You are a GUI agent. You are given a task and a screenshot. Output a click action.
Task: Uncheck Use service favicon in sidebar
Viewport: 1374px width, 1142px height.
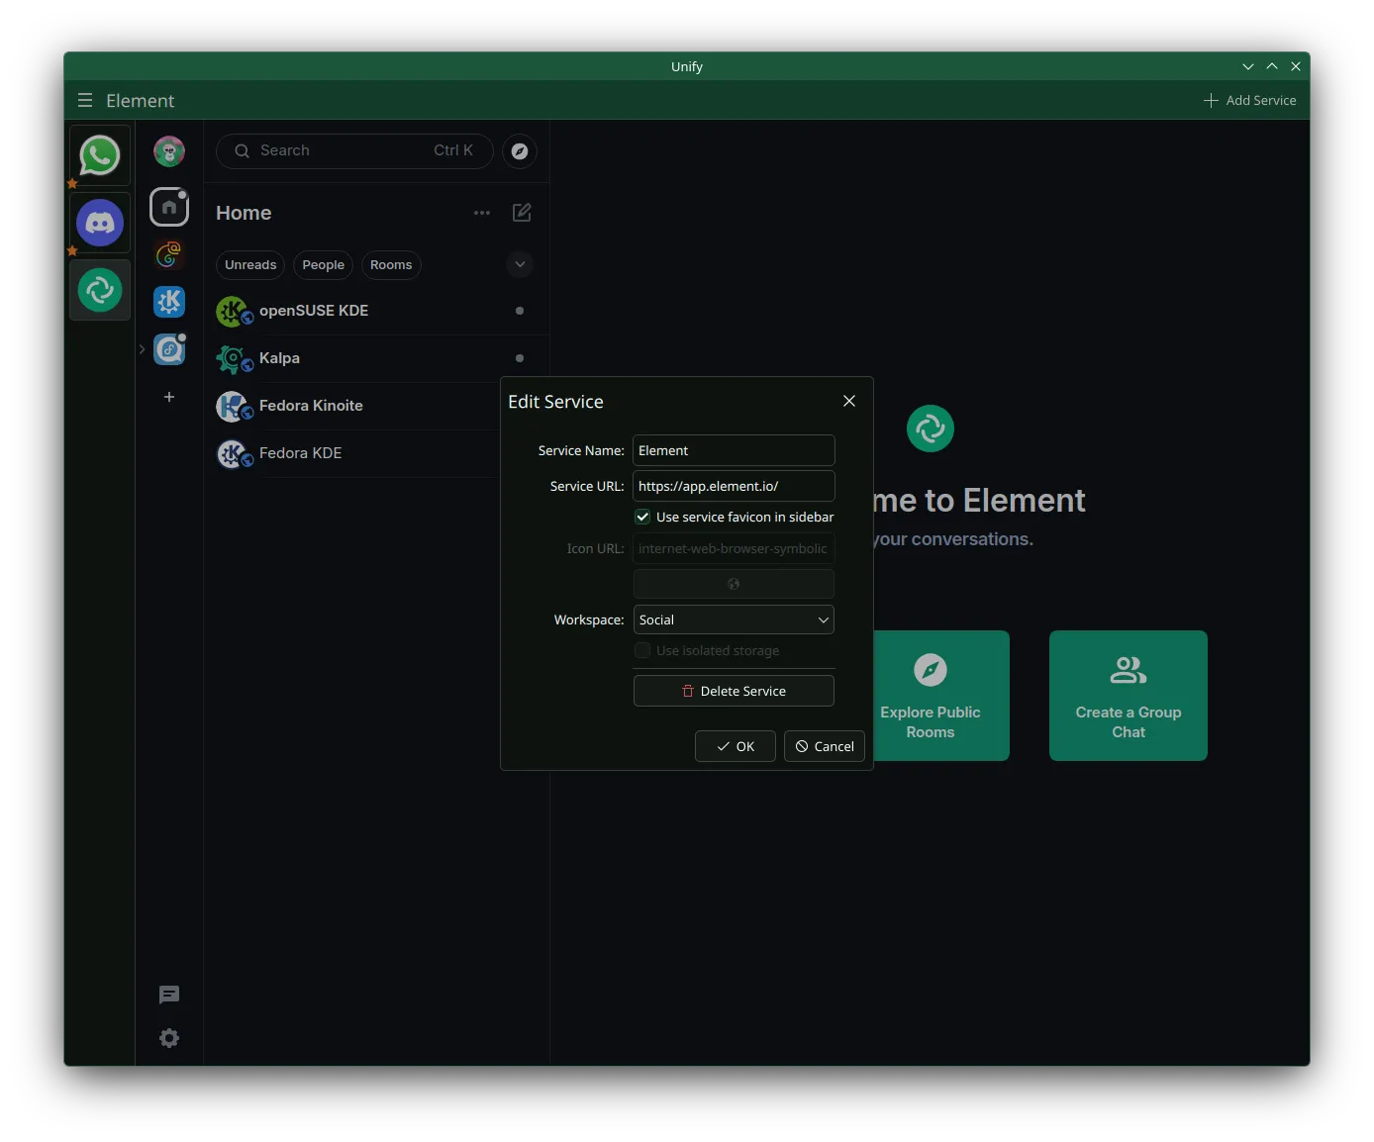642,517
